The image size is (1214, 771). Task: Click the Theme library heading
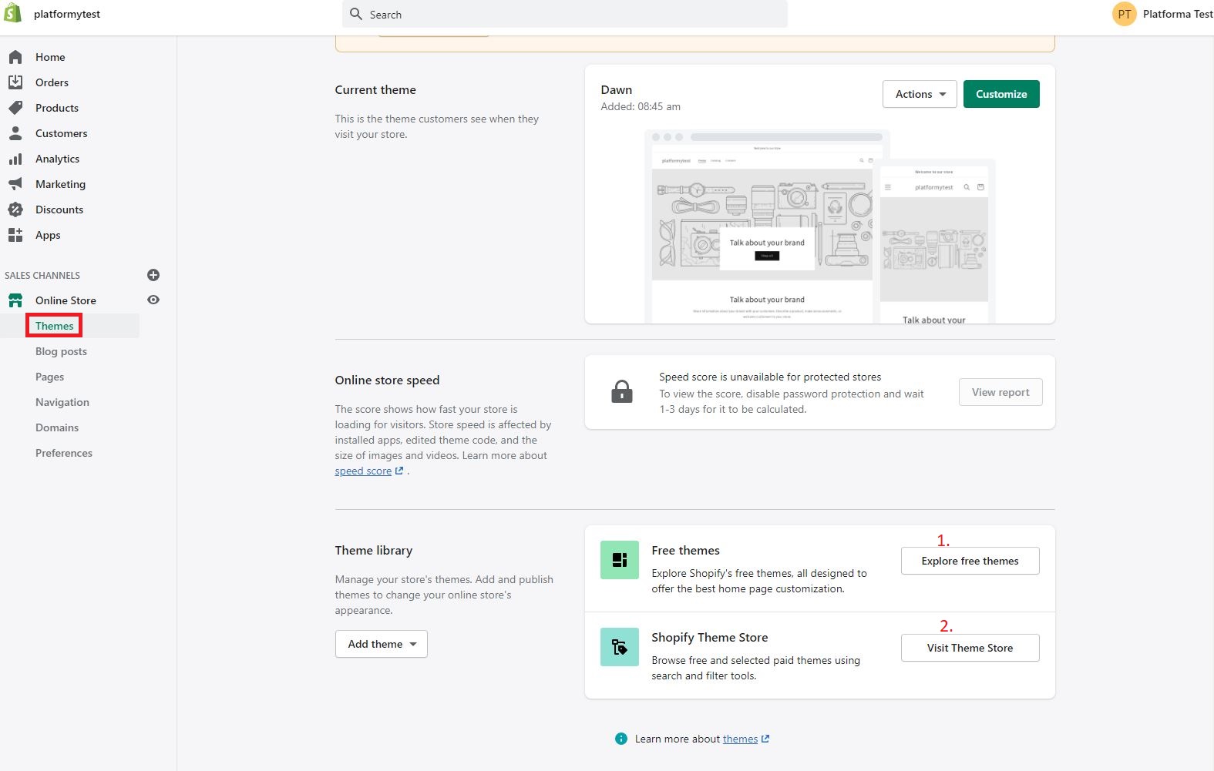[374, 550]
